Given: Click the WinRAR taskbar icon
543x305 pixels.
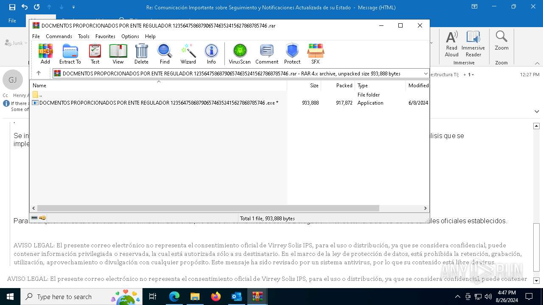Looking at the screenshot, I should [x=257, y=297].
